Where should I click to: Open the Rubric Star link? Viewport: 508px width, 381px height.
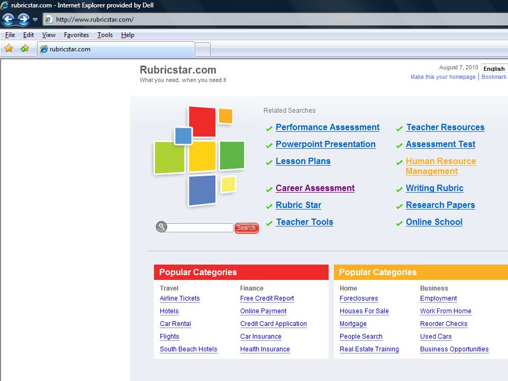pos(298,205)
